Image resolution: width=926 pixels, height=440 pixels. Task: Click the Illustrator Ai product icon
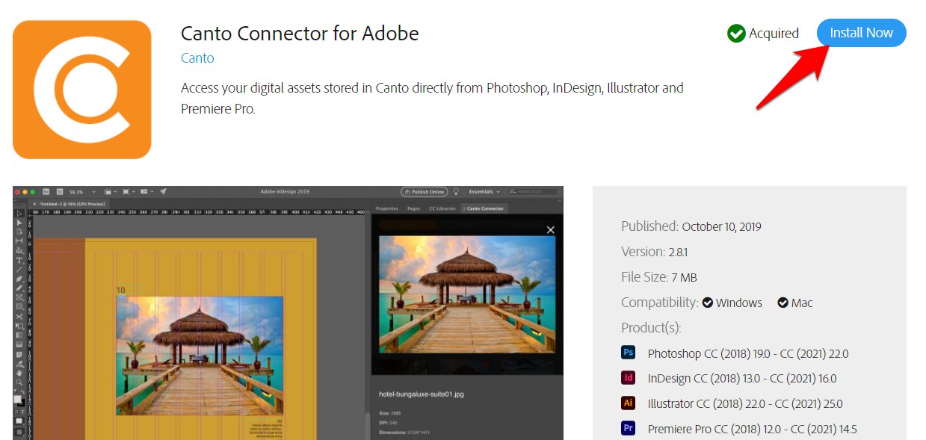click(x=628, y=403)
